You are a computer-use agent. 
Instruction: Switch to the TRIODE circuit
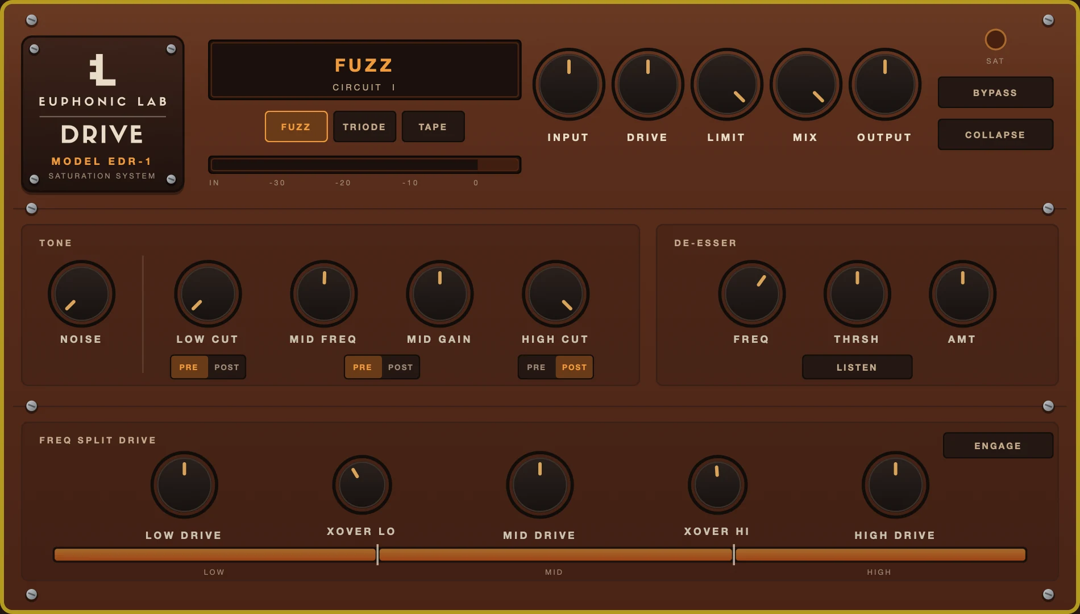[x=364, y=127]
